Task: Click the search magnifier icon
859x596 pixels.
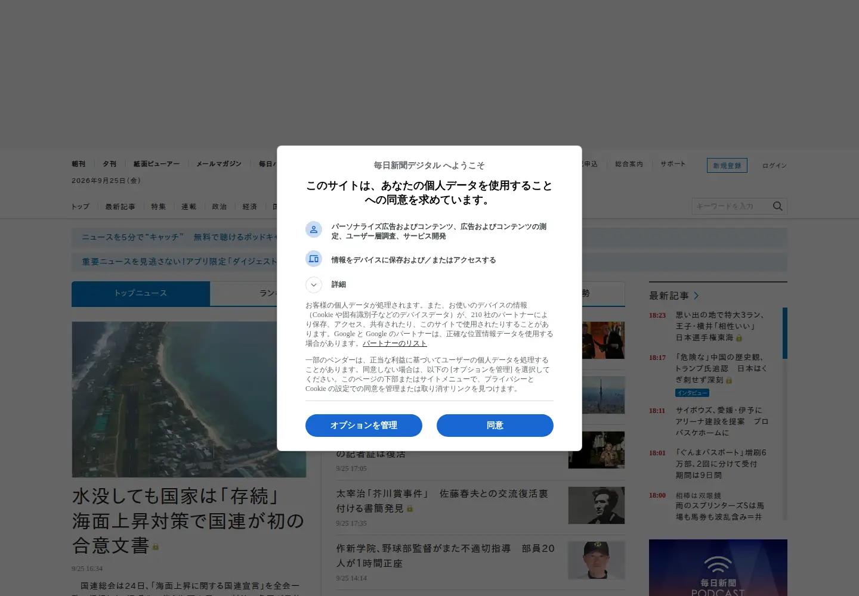Action: 778,206
